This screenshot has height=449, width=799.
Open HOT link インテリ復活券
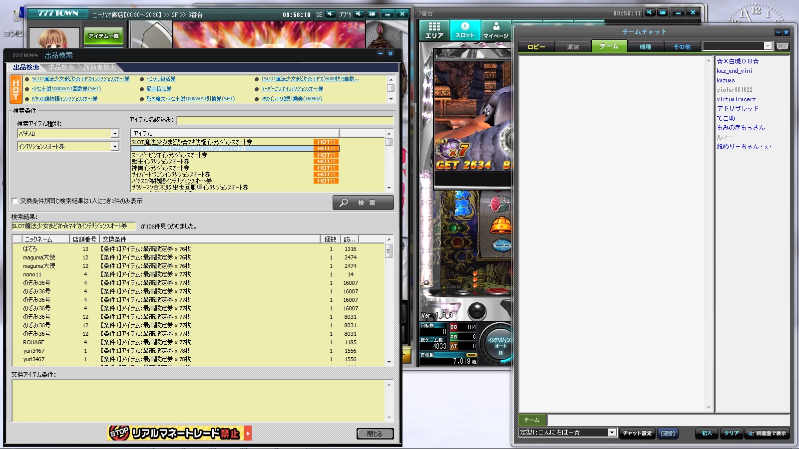pos(161,79)
